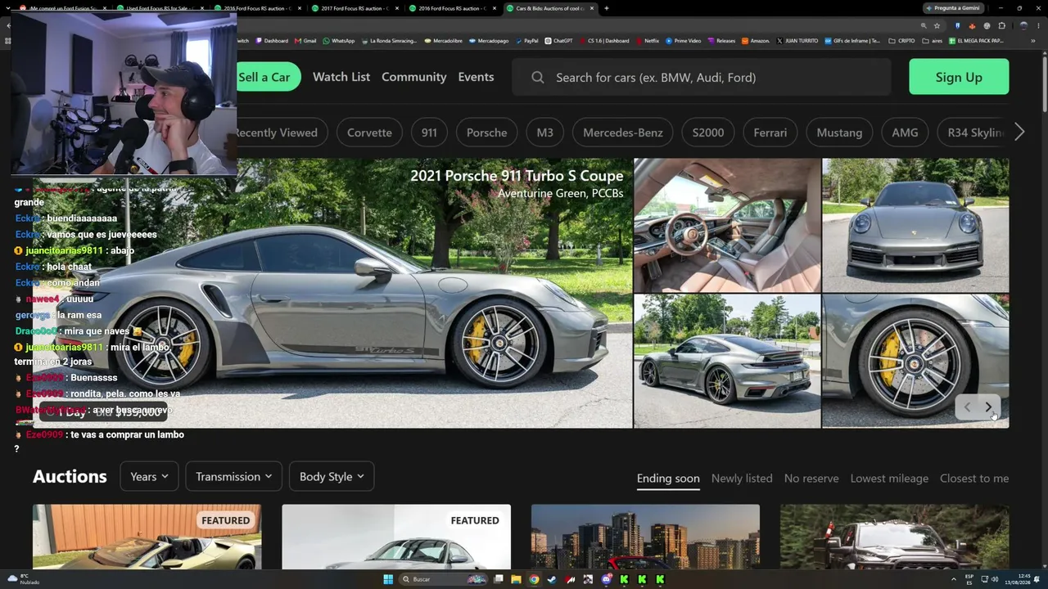The width and height of the screenshot is (1048, 589).
Task: Open the Amazon bookmark
Action: pos(756,41)
